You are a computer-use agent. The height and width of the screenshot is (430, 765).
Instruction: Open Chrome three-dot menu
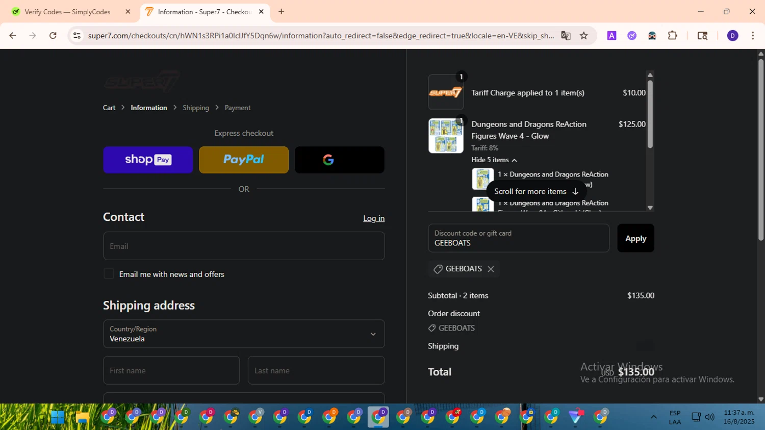pyautogui.click(x=753, y=36)
